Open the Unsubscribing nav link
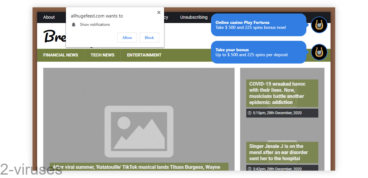This screenshot has height=178, width=368. click(194, 17)
